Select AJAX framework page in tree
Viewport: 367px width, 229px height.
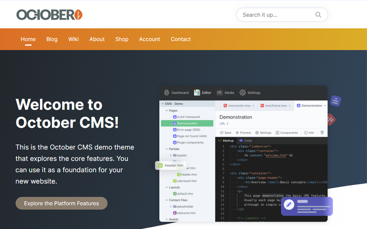coord(187,117)
